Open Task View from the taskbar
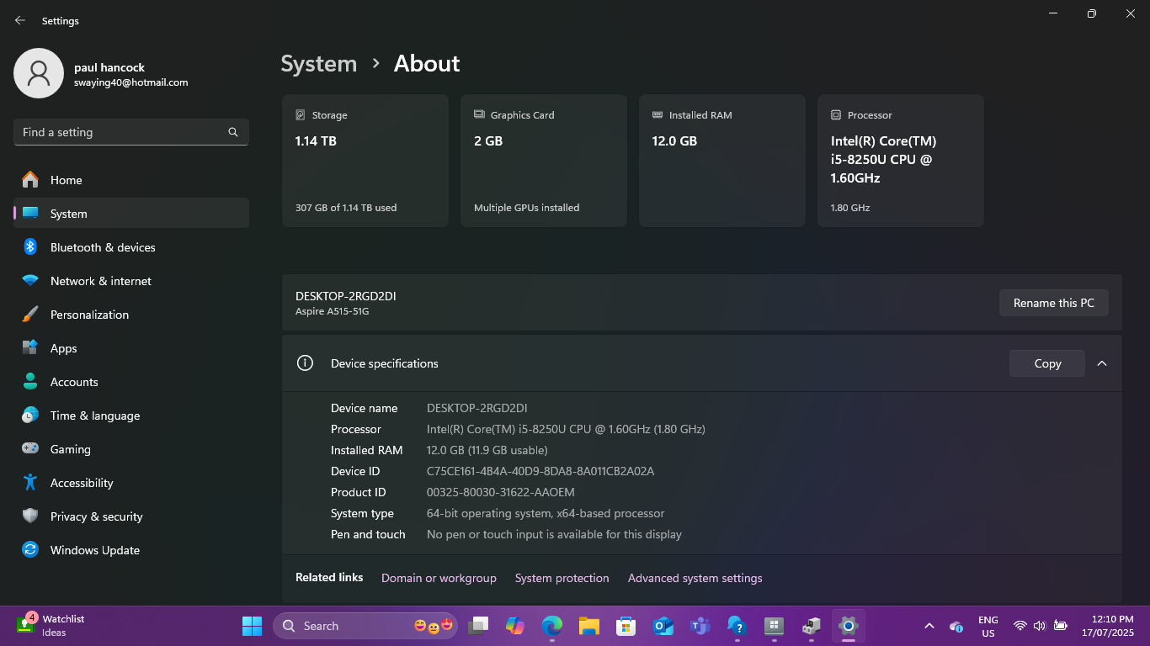 (478, 626)
